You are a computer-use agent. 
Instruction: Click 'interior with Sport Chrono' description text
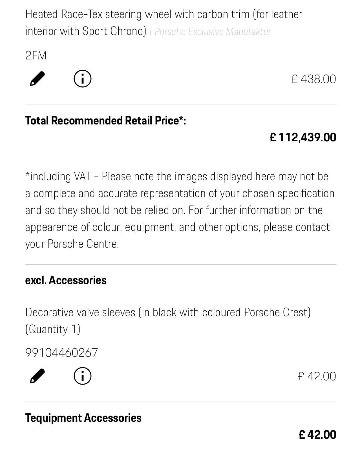[x=86, y=31]
